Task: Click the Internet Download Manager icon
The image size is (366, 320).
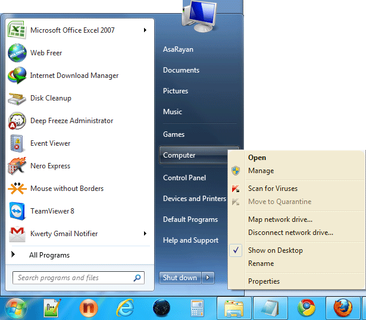Action: tap(17, 76)
